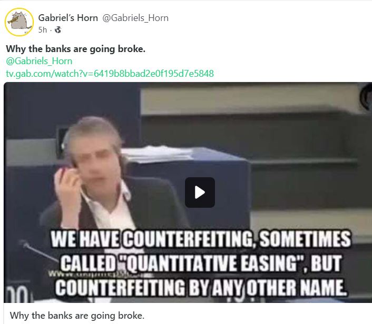Open the 5h post timestamp
This screenshot has height=324, width=372.
43,30
